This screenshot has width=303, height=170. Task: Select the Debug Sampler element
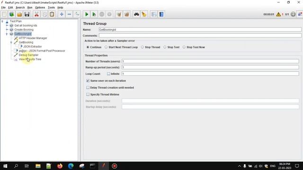coord(28,55)
